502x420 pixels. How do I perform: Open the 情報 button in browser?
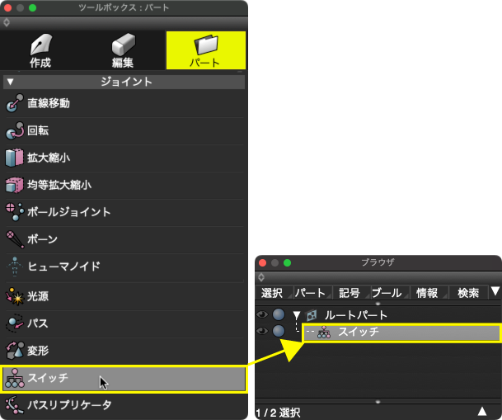(x=427, y=293)
